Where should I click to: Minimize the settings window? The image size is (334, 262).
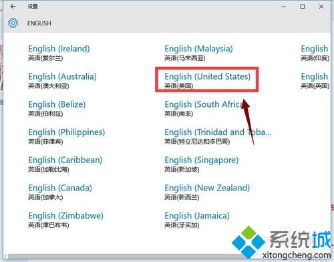[x=284, y=7]
